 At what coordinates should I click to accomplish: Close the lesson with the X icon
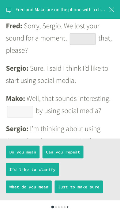(111, 10)
